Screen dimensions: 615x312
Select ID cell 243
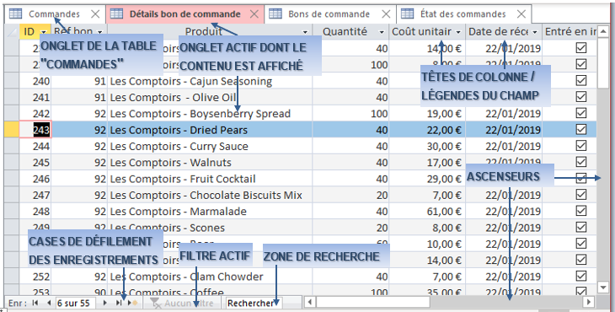[35, 130]
